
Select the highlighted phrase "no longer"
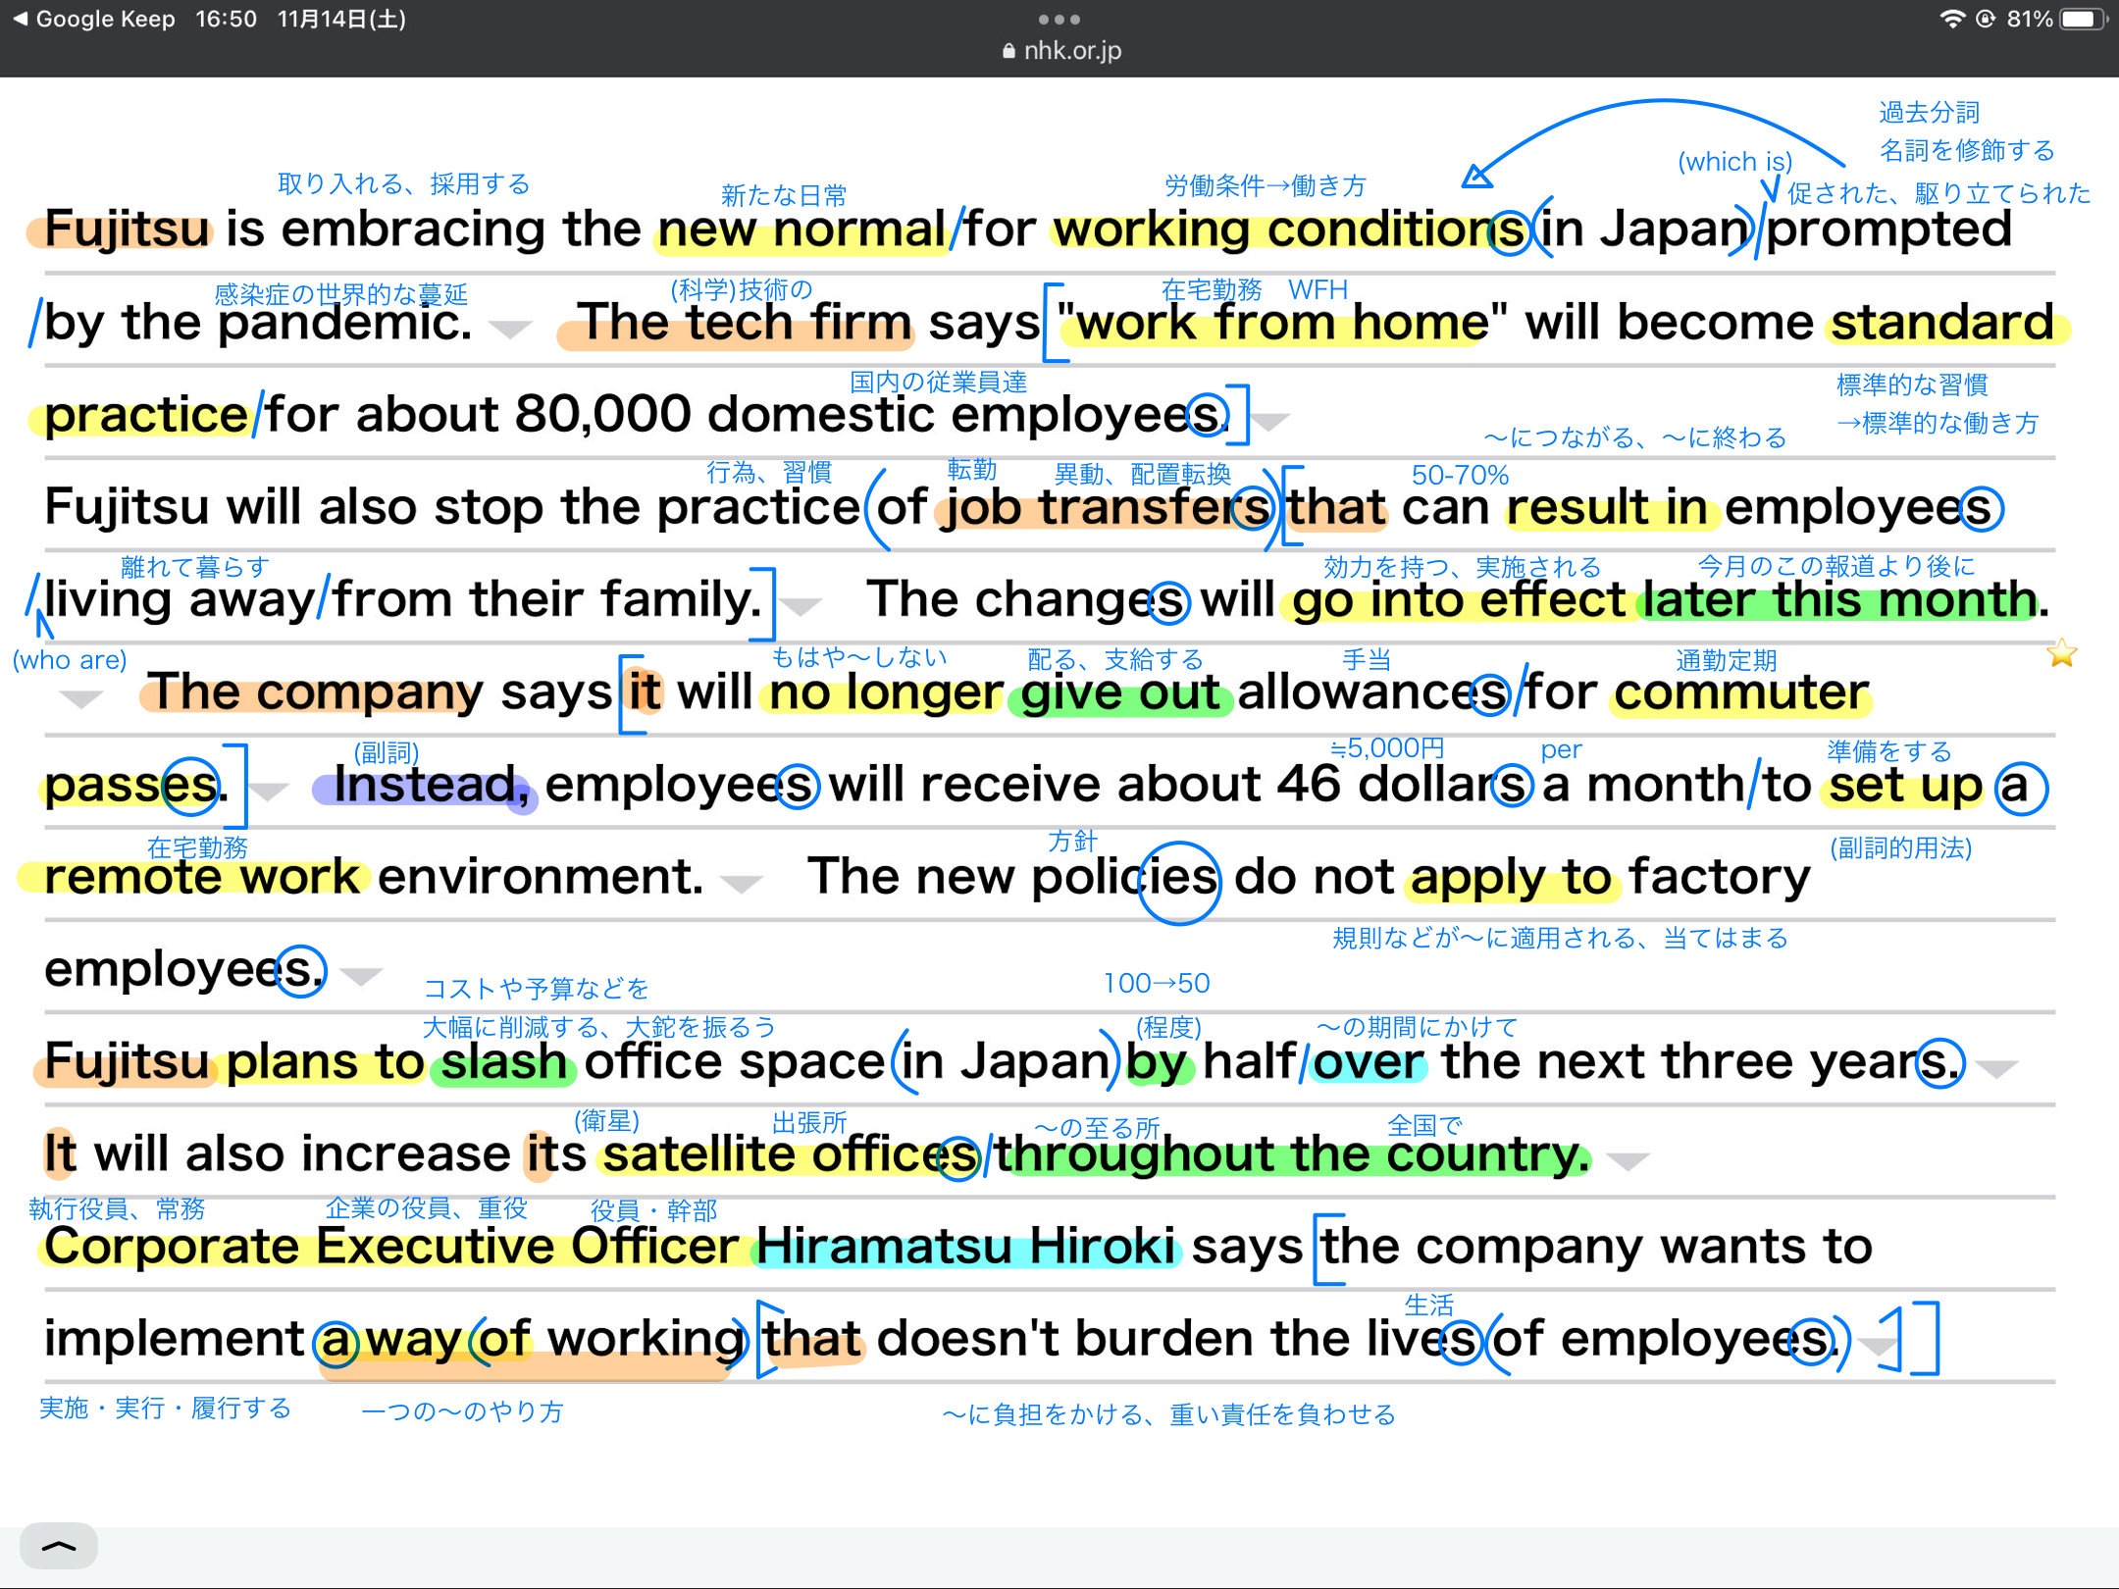click(886, 692)
